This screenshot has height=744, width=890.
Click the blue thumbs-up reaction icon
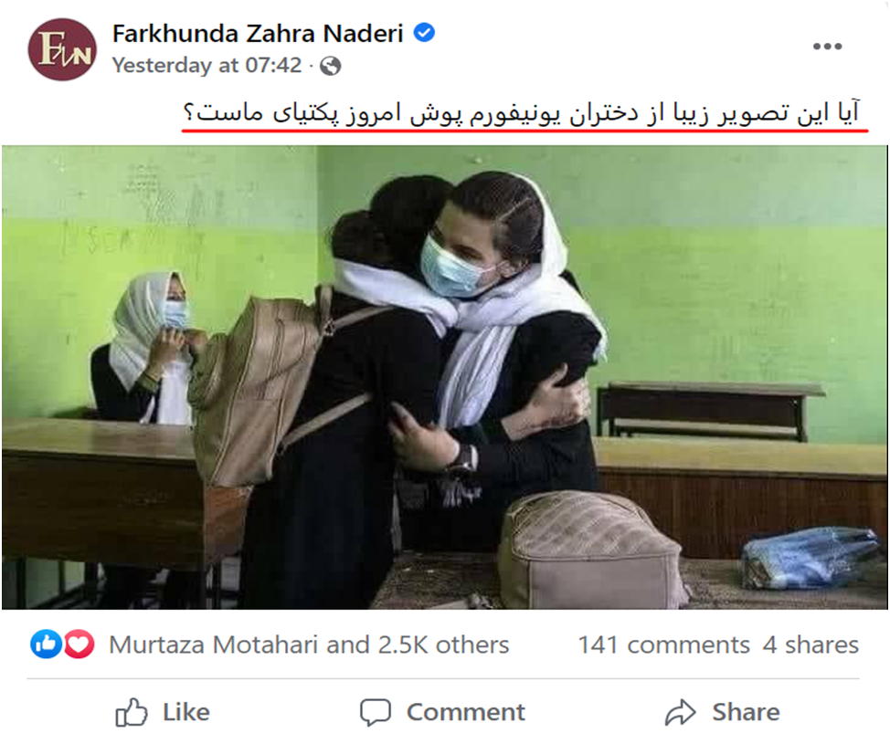[x=46, y=644]
